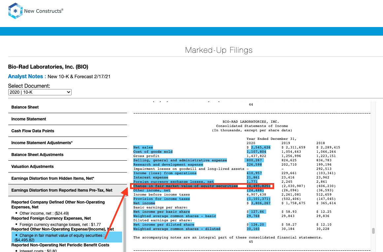Expand Earnings Distortion from Hidden Items, Net

point(68,178)
